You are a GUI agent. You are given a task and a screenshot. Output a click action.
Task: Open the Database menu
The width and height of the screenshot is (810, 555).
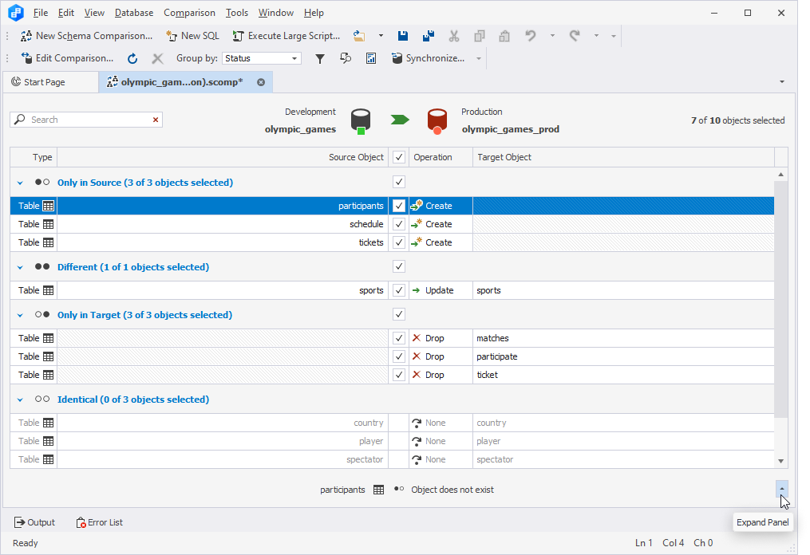click(134, 13)
